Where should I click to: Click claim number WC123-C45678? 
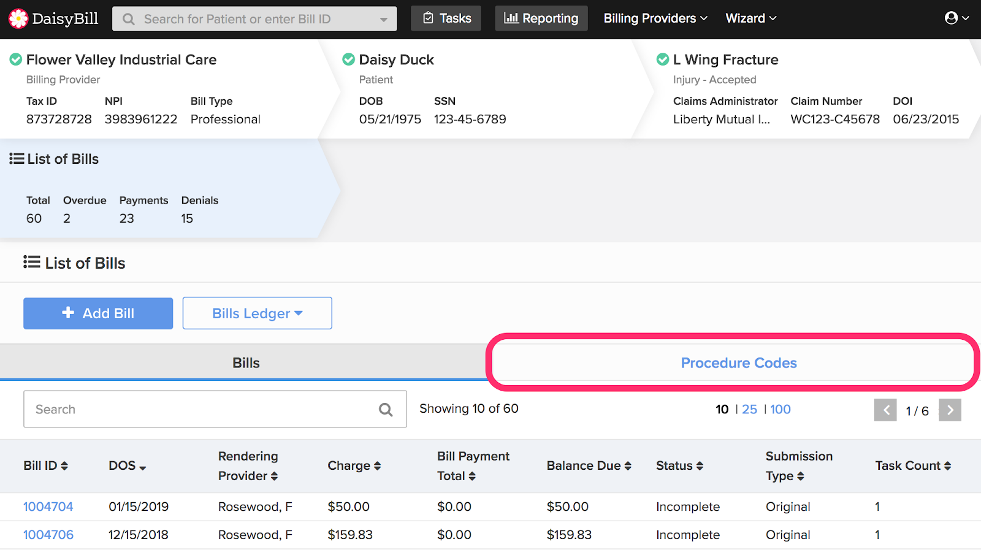tap(835, 119)
